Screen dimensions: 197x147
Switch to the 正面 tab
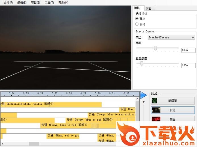(x=150, y=9)
